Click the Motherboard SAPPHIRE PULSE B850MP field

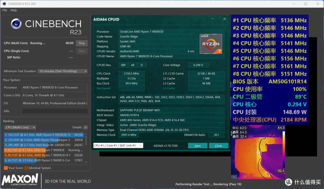point(172,110)
